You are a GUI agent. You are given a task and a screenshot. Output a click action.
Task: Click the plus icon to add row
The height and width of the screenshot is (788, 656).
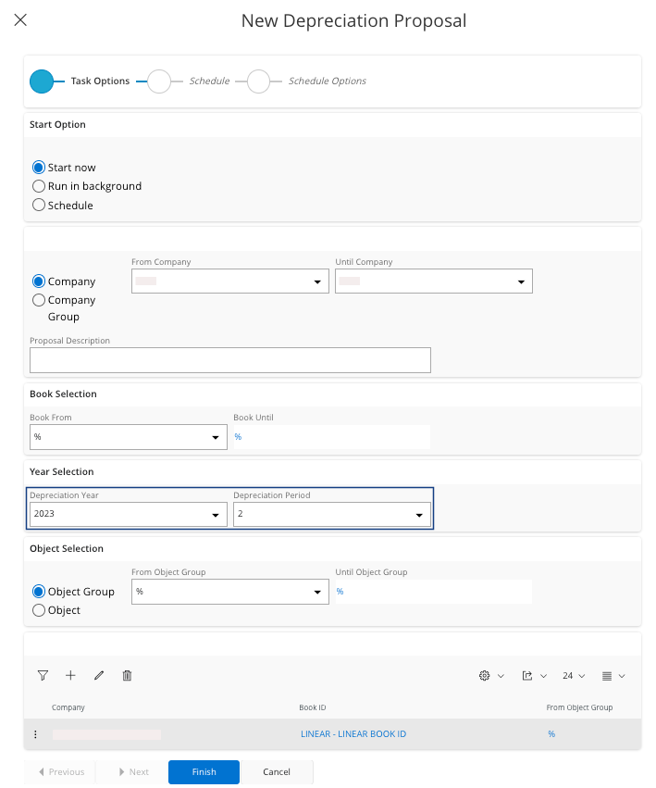coord(70,676)
